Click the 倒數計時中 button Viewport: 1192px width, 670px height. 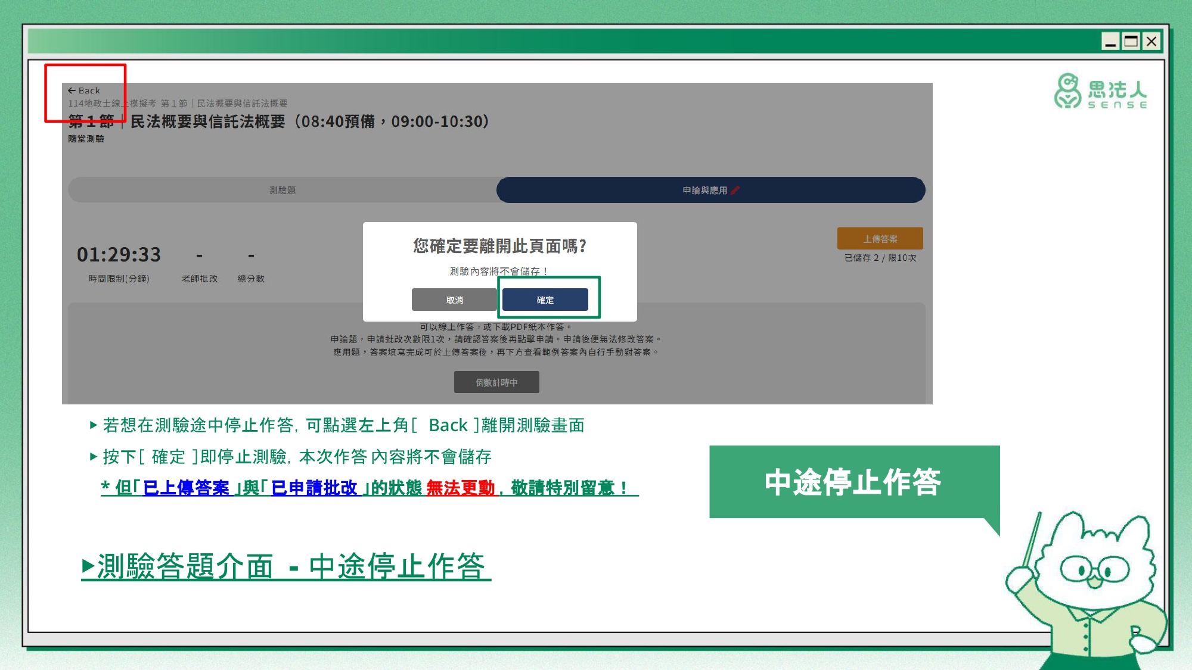point(496,382)
